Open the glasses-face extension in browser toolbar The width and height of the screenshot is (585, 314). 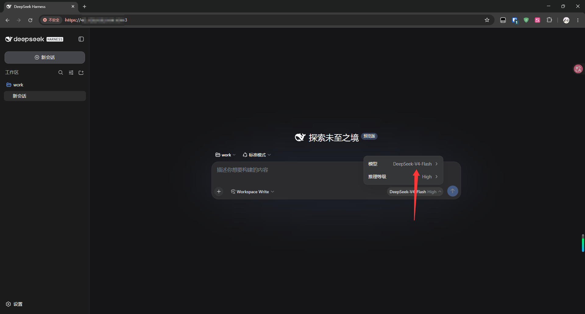(503, 20)
